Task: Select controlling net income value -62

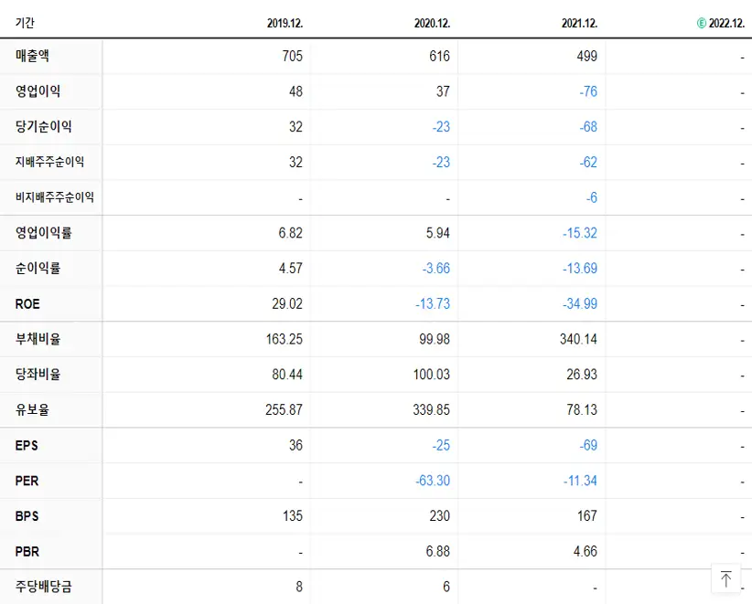Action: (x=588, y=163)
